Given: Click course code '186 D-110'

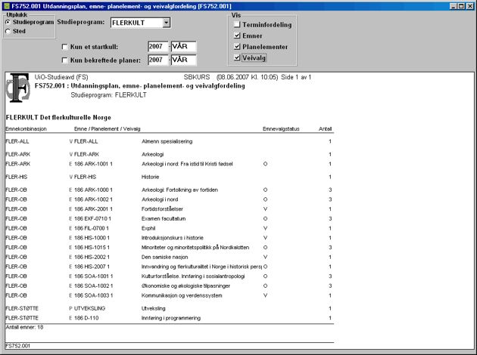Looking at the screenshot, I should click(86, 318).
